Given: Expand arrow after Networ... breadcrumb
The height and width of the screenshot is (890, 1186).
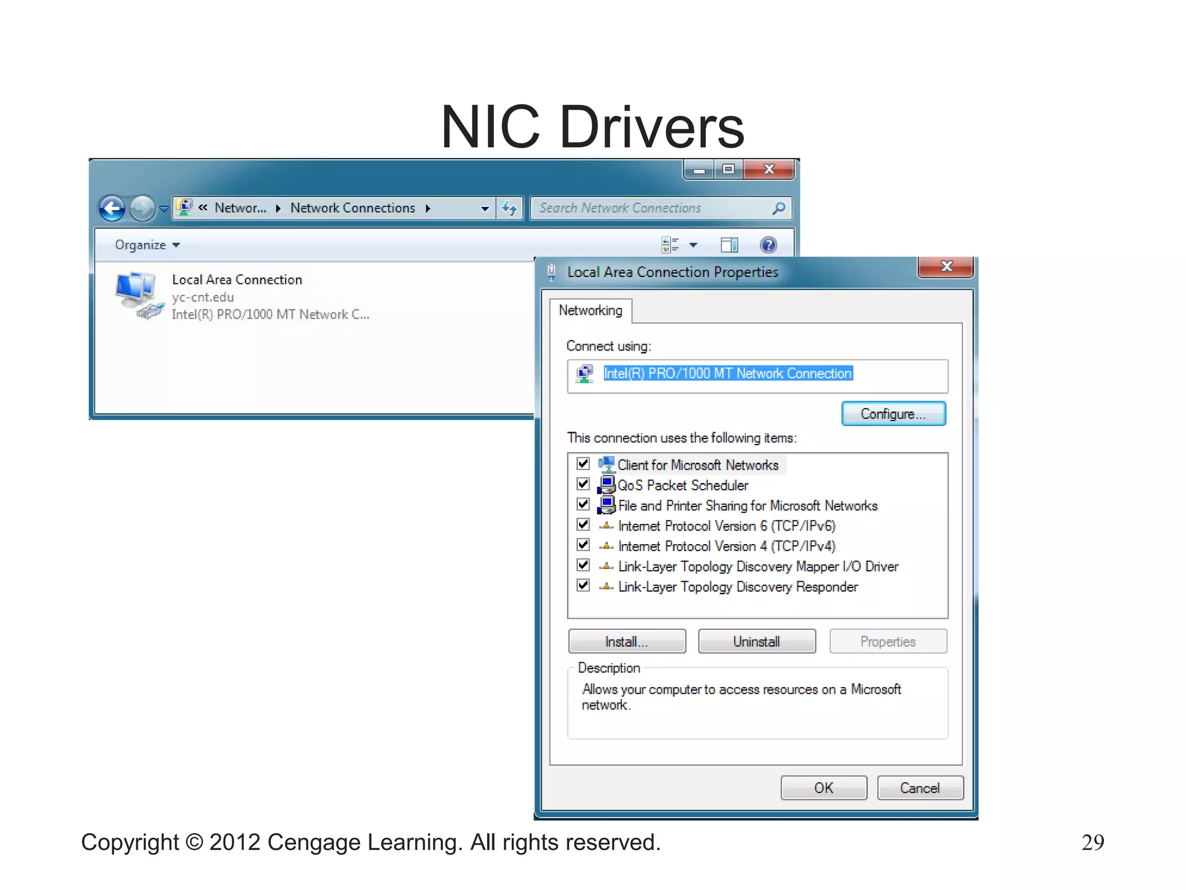Looking at the screenshot, I should [x=278, y=209].
